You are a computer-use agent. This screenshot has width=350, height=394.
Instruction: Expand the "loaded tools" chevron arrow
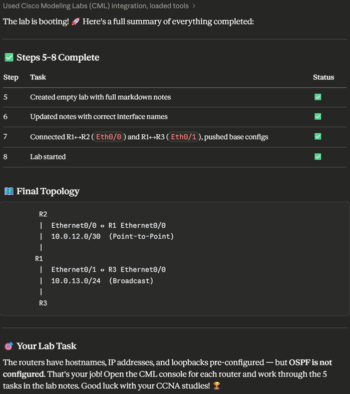194,7
